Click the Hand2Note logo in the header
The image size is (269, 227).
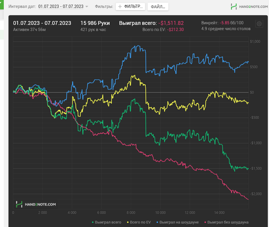pos(249,7)
